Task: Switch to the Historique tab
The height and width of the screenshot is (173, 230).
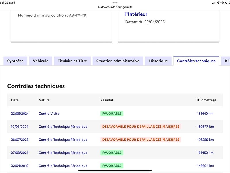Action: (x=158, y=61)
